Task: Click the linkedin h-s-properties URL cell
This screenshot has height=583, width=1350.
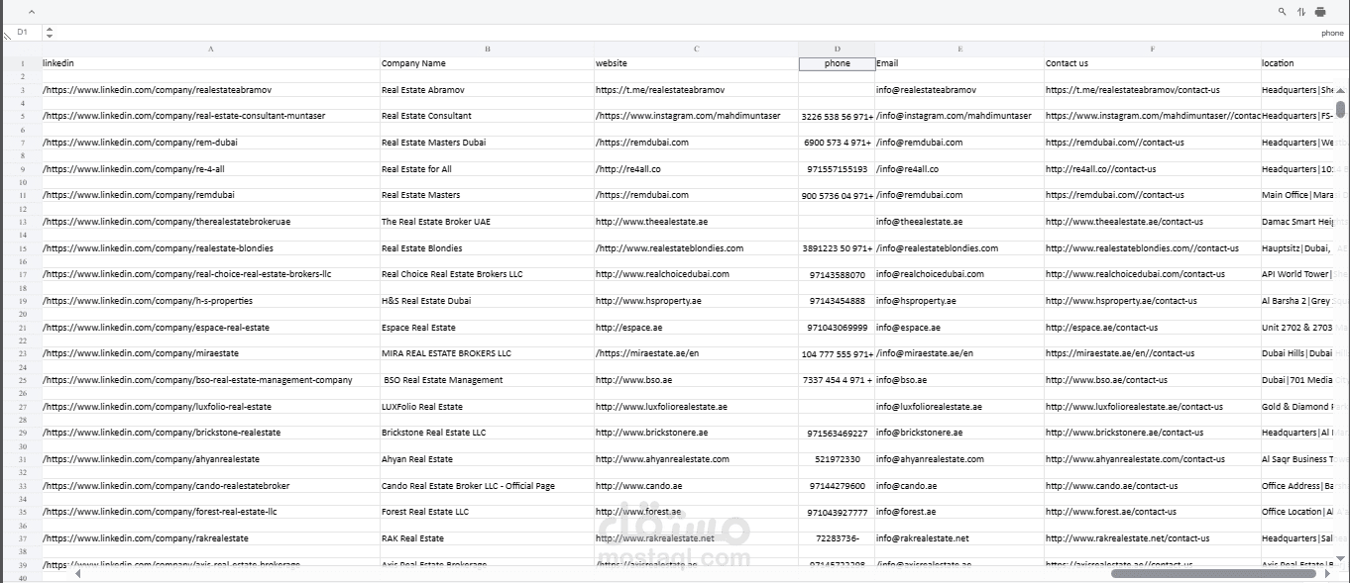Action: click(211, 301)
